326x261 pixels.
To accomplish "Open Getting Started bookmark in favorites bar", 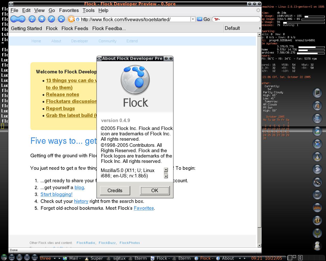I will point(26,29).
